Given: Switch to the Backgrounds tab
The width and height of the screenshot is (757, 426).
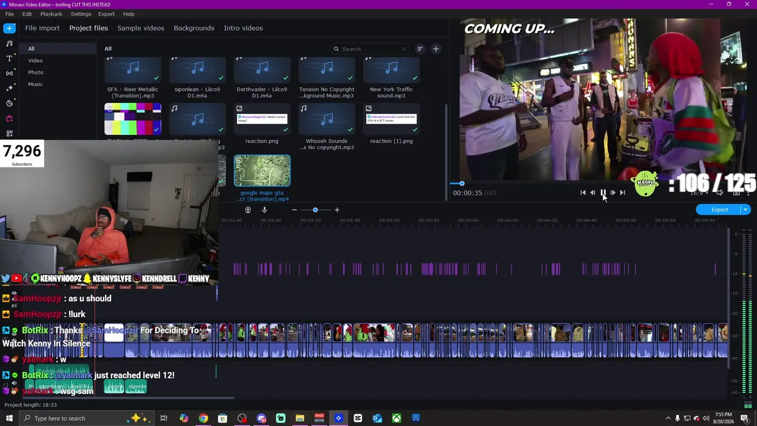Looking at the screenshot, I should [x=194, y=28].
